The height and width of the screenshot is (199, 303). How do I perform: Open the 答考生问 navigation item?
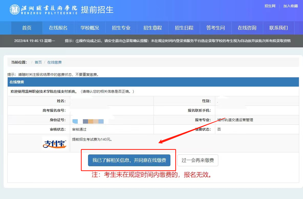coord(215,28)
